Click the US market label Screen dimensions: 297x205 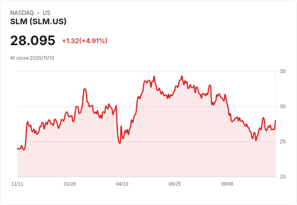tap(46, 13)
